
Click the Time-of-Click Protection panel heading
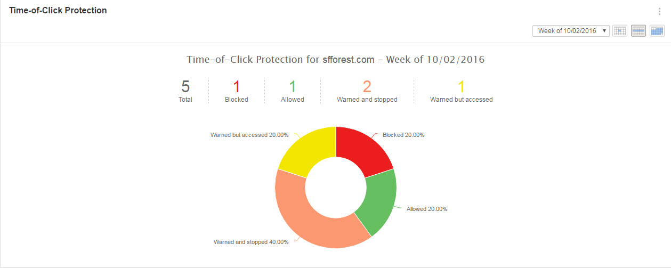58,11
